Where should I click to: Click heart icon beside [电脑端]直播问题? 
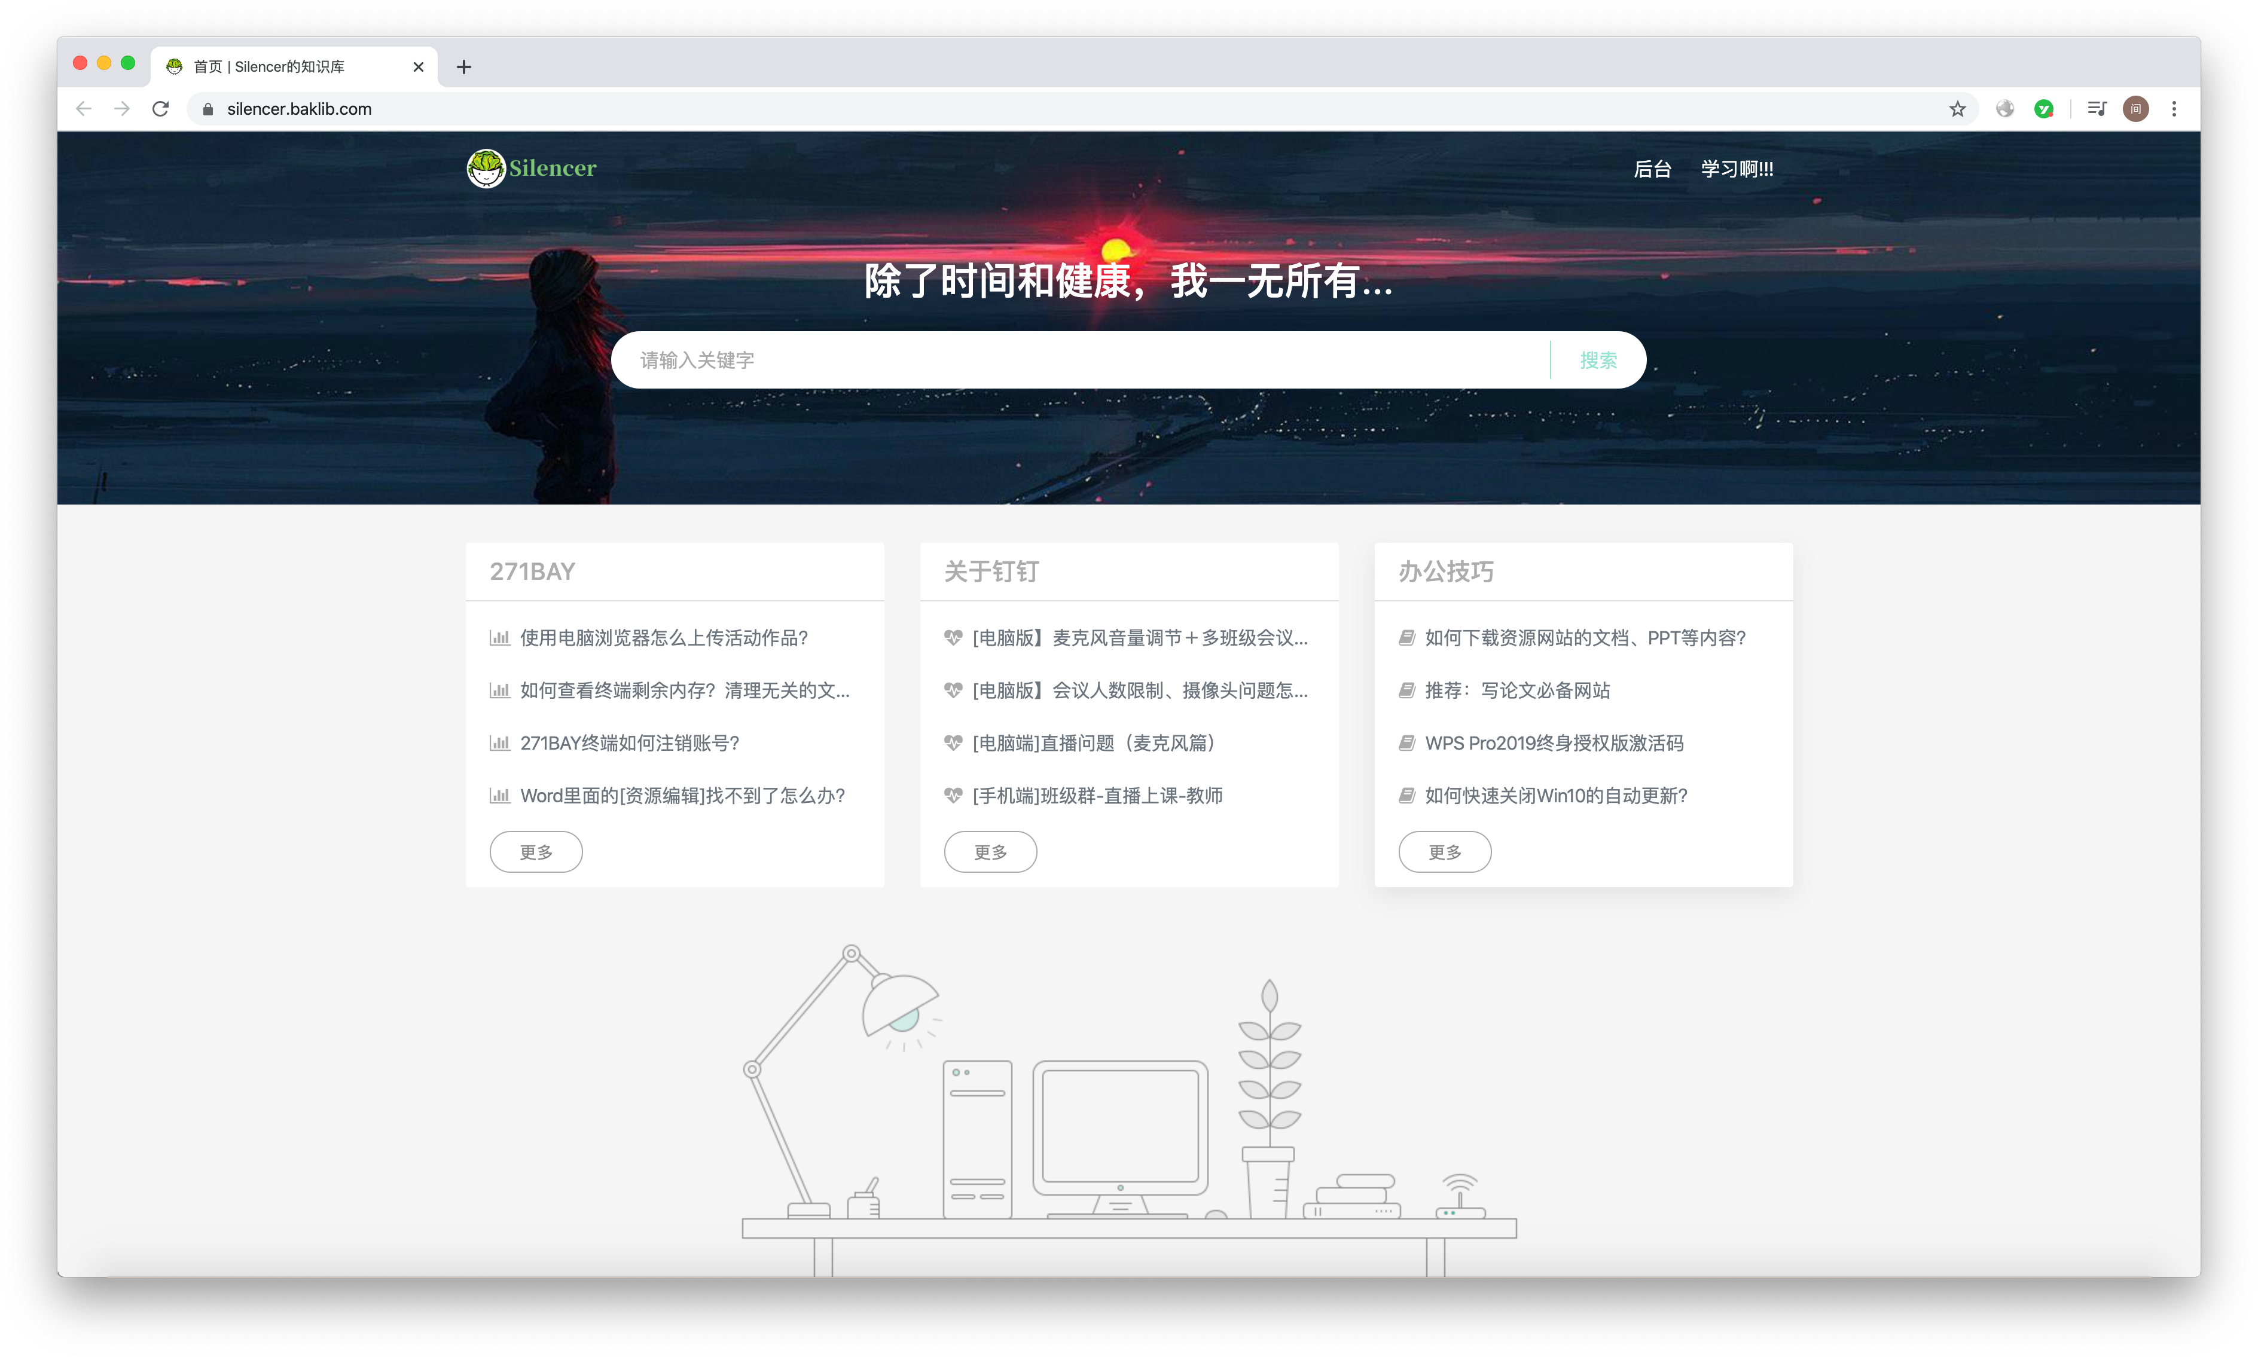coord(953,742)
